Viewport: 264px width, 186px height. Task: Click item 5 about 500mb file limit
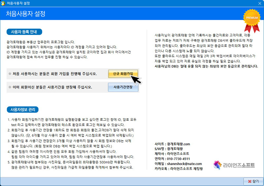click(70, 165)
